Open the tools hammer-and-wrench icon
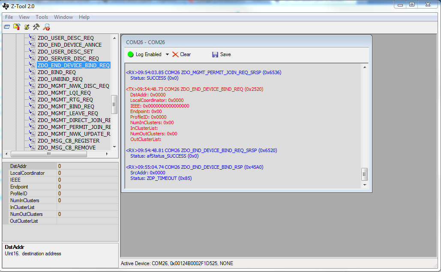Image resolution: width=441 pixels, height=272 pixels. pyautogui.click(x=36, y=27)
